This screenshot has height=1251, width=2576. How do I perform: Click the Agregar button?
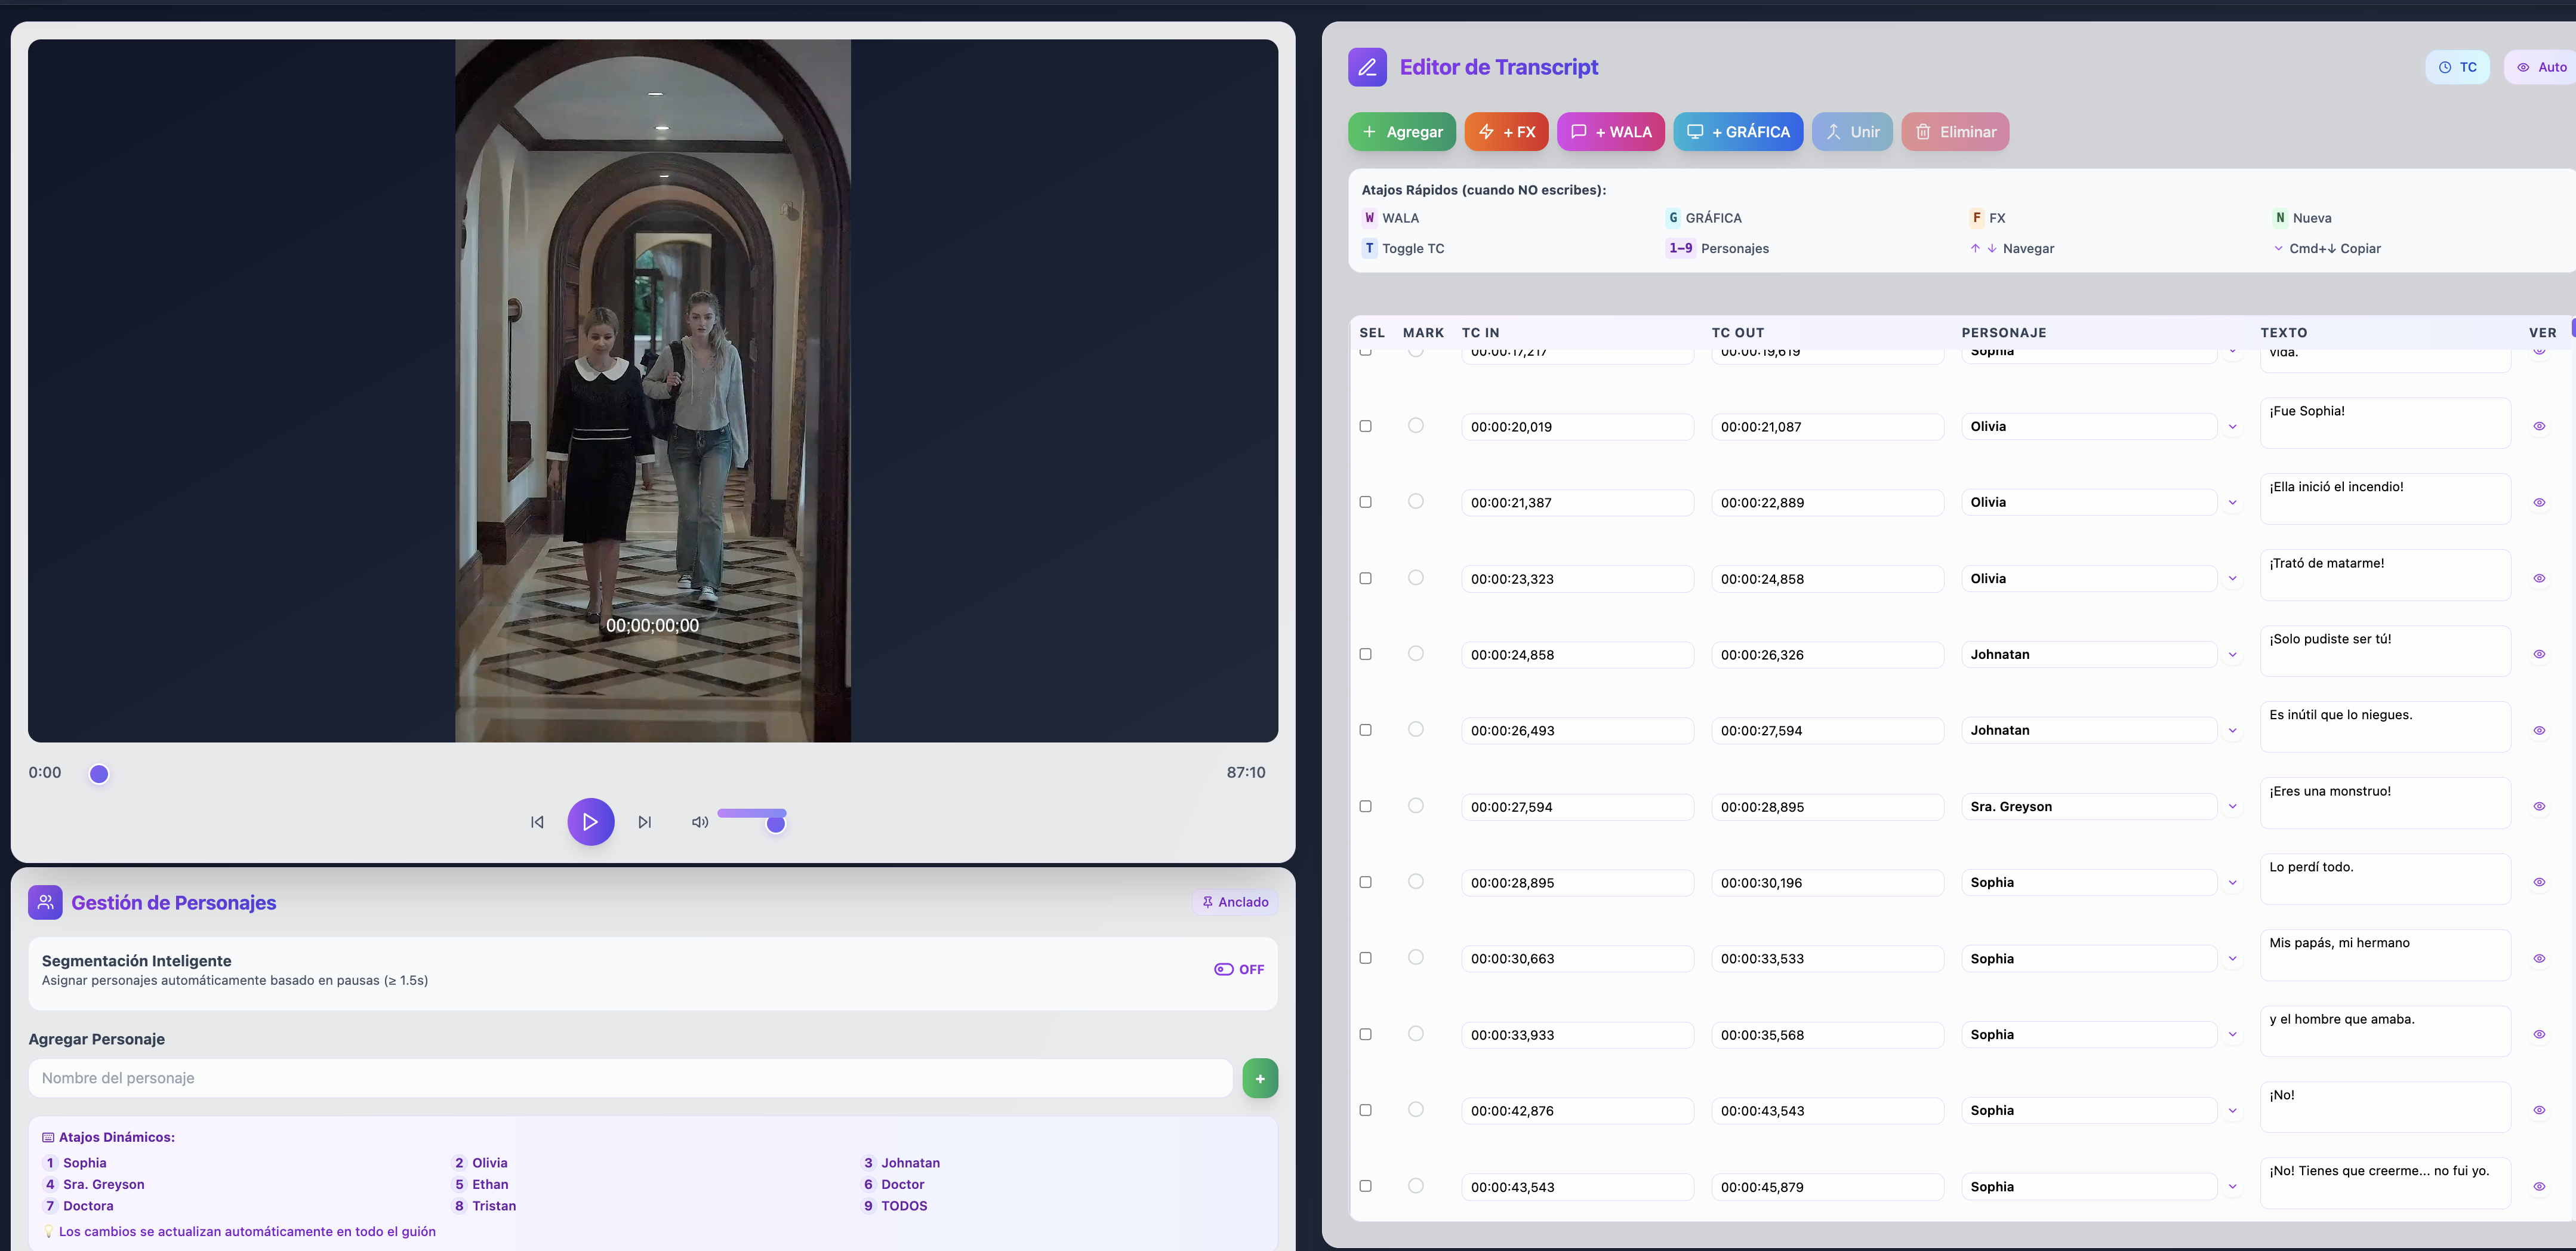click(x=1401, y=132)
